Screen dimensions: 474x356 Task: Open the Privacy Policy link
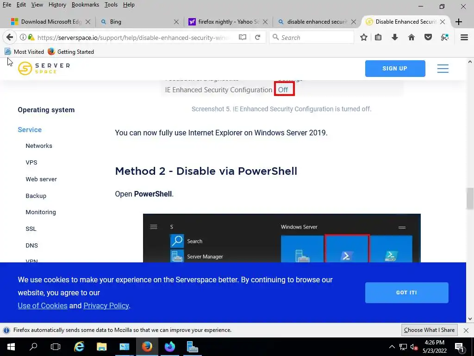pyautogui.click(x=106, y=306)
